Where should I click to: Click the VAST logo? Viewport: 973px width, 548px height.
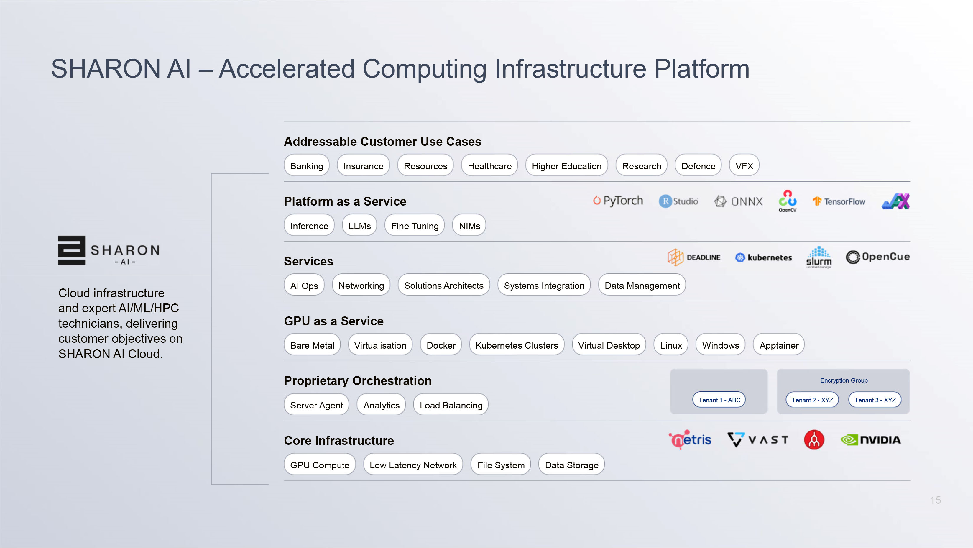coord(758,439)
